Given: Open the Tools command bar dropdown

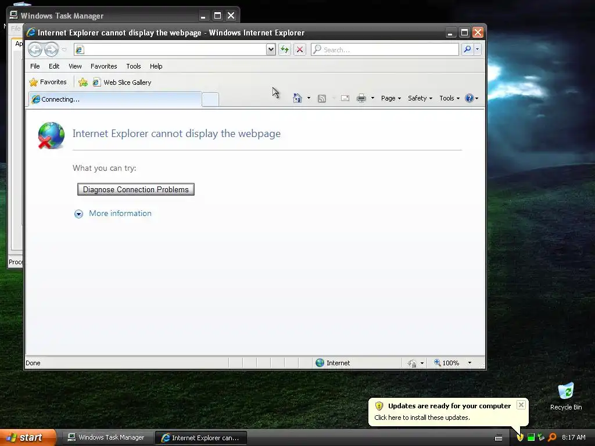Looking at the screenshot, I should point(449,98).
